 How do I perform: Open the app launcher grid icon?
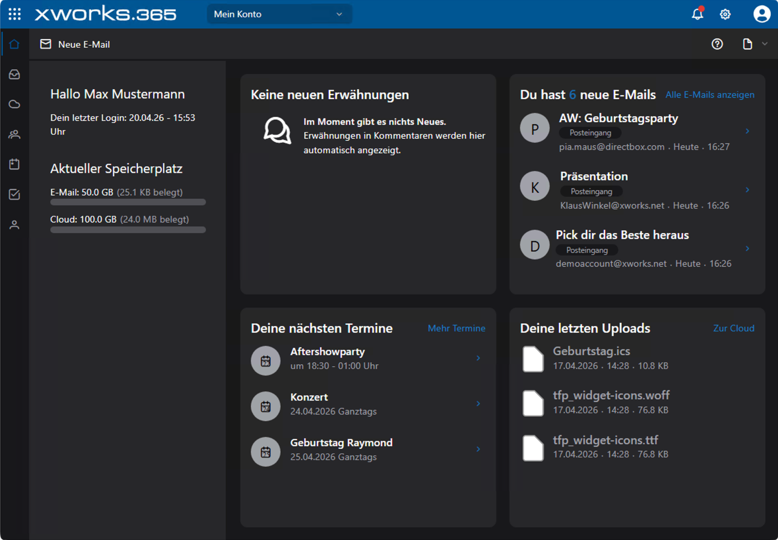click(x=15, y=14)
